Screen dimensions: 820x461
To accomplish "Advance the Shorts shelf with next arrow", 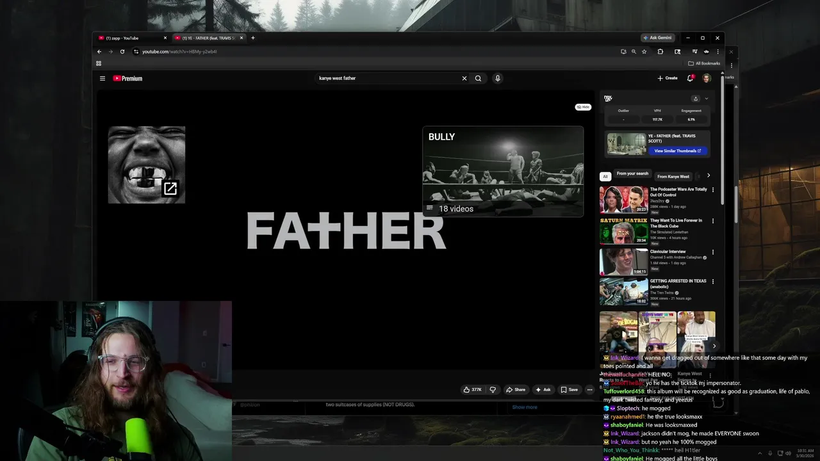I will click(x=714, y=346).
